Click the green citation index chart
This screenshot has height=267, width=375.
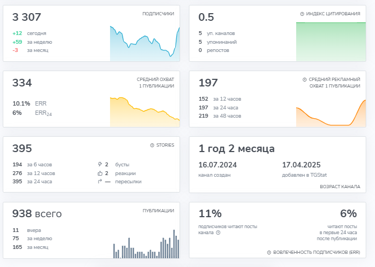pos(331,42)
